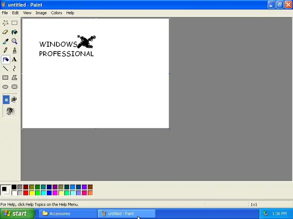
Task: Select the dark gray palette swatch
Action: pyautogui.click(x=20, y=187)
